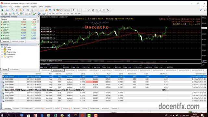208x117 pixels.
Task: Select the vertical line drawing tool
Action: (x=82, y=10)
